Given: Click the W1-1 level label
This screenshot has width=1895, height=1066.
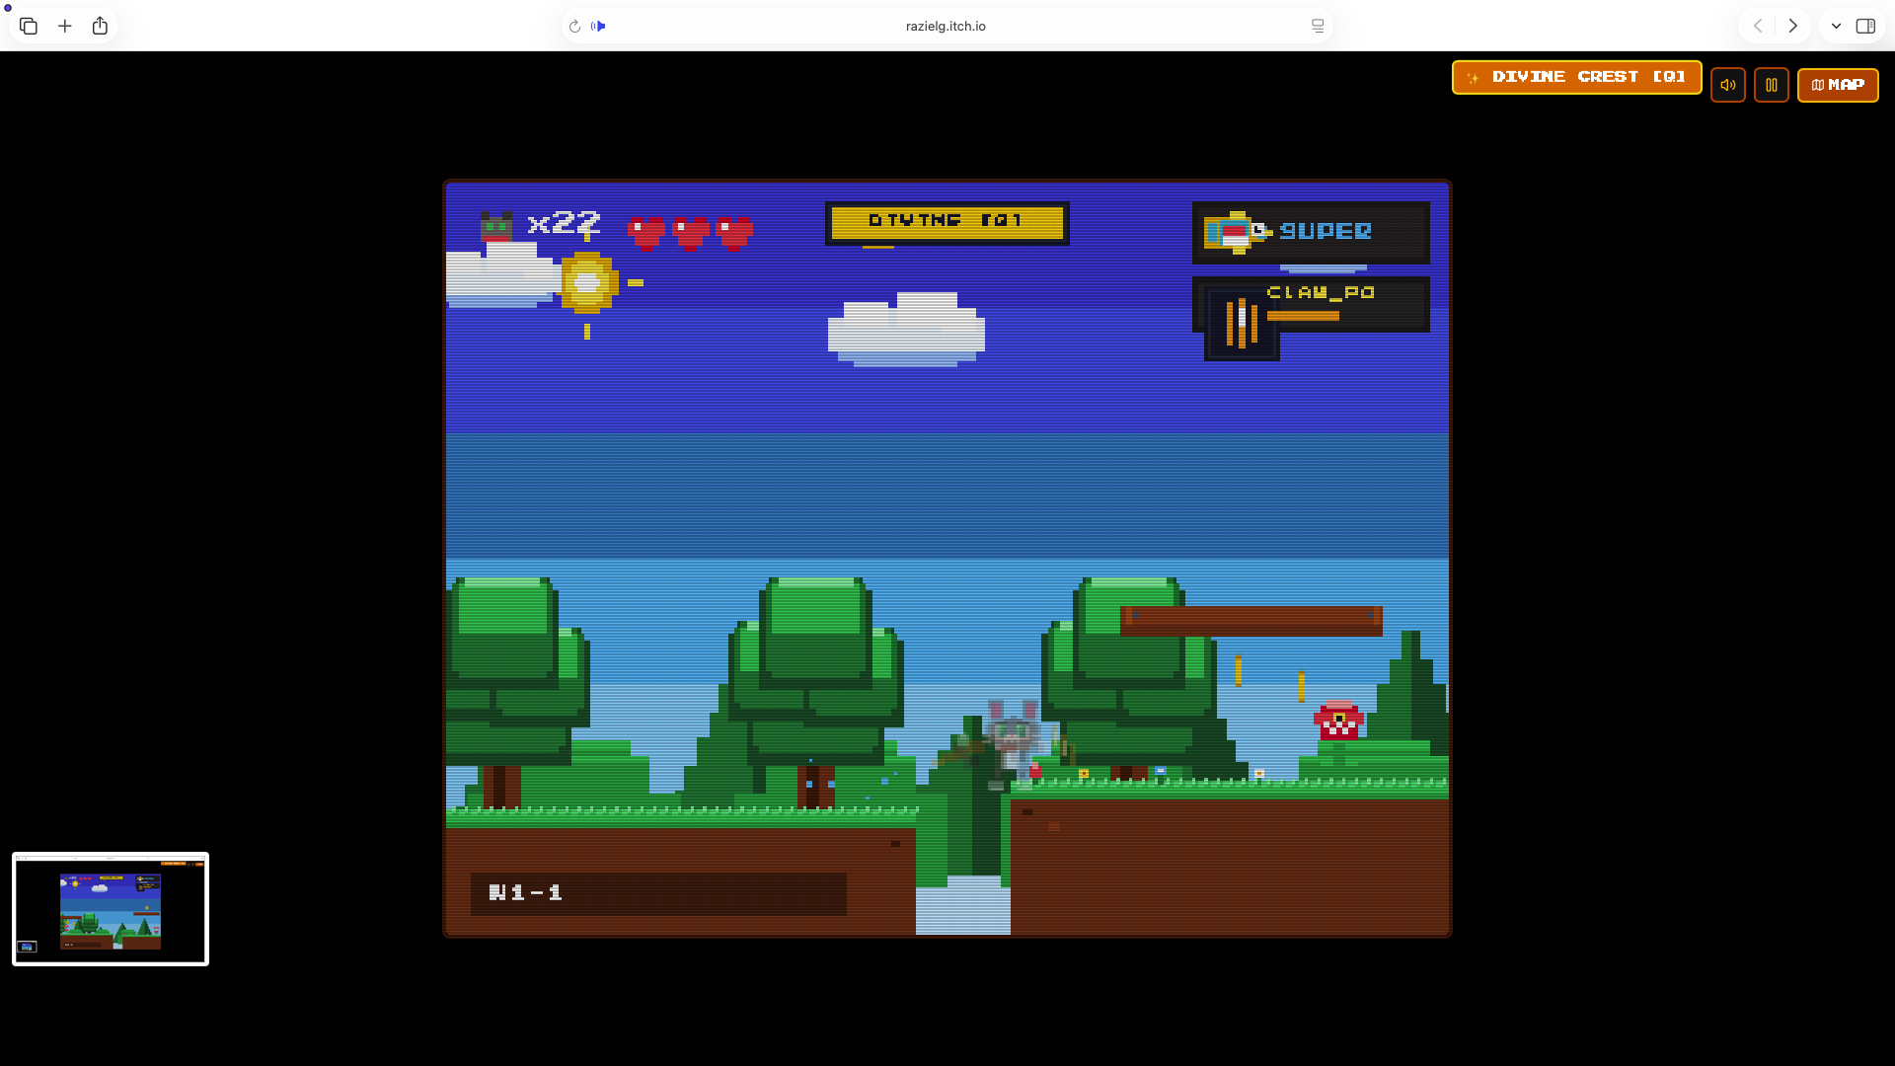Looking at the screenshot, I should [x=526, y=892].
